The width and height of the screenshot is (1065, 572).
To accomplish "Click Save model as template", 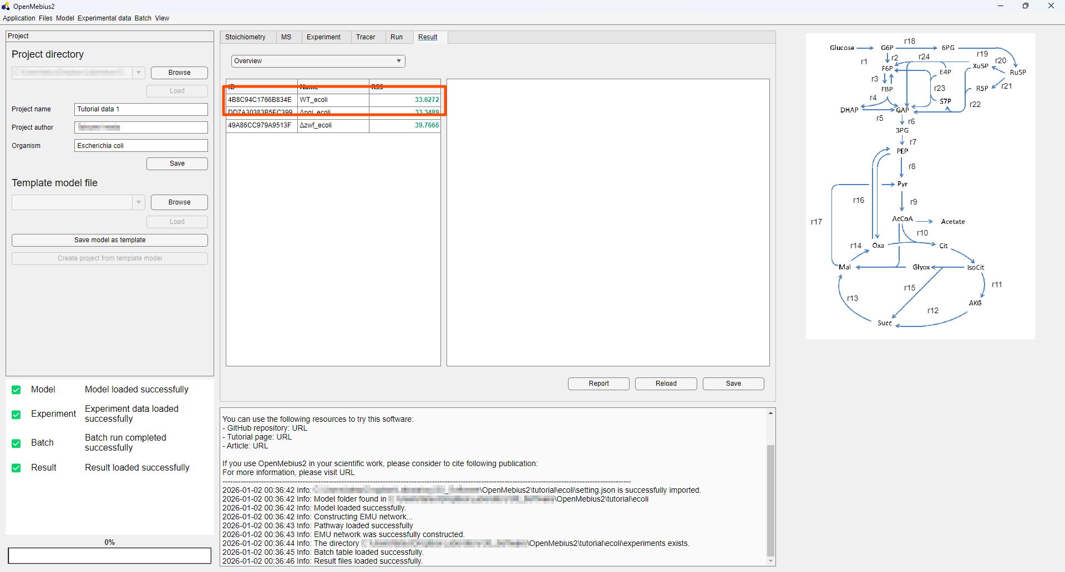I will (x=110, y=240).
